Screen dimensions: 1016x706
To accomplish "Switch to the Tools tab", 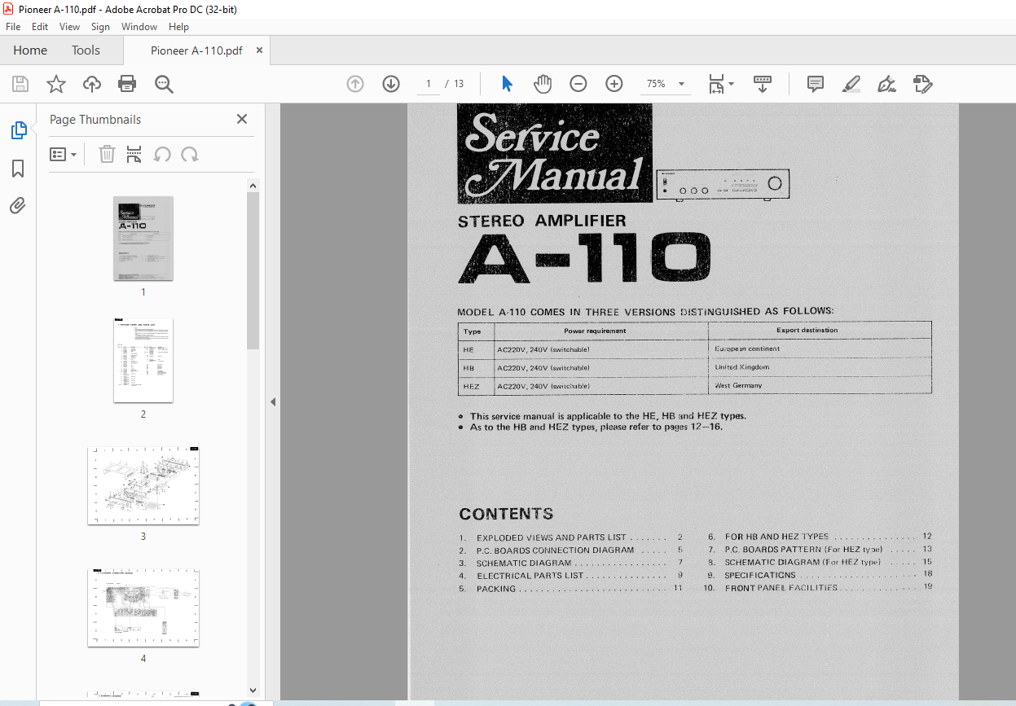I will pyautogui.click(x=86, y=50).
